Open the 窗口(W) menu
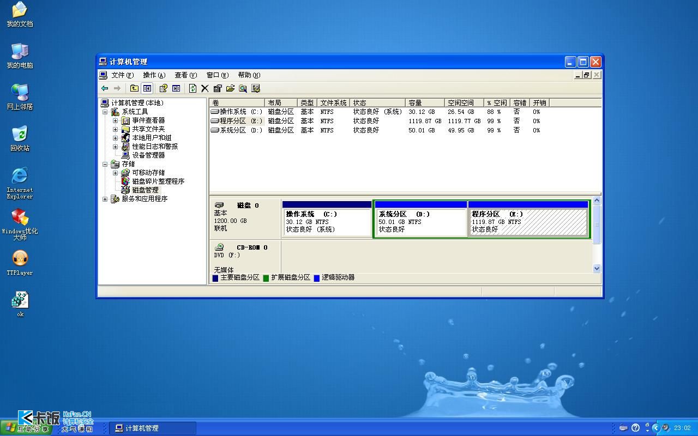 (217, 75)
